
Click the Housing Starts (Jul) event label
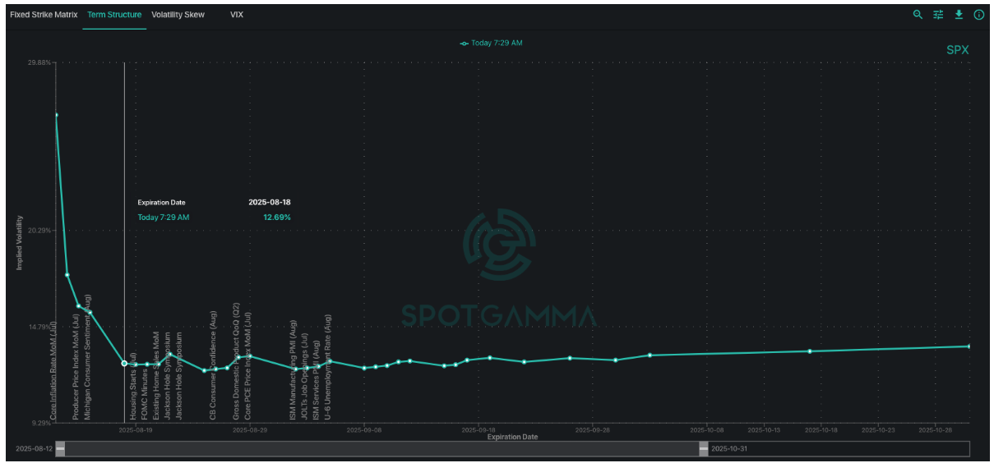tap(134, 387)
